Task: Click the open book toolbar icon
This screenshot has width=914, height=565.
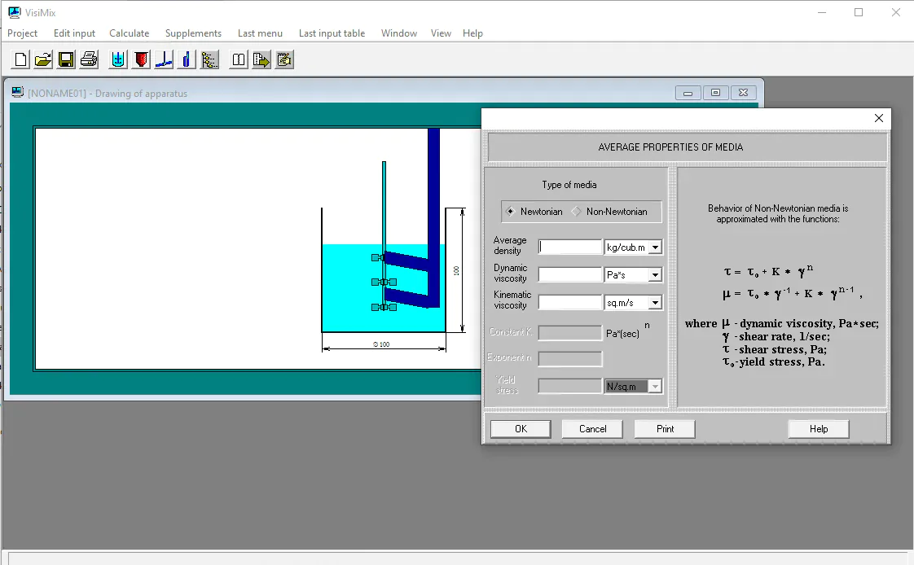Action: click(x=239, y=59)
